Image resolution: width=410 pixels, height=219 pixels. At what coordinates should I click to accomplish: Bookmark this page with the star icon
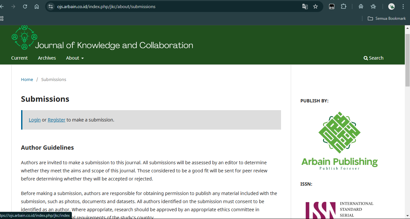tap(315, 6)
